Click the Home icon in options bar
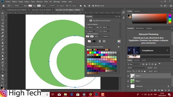173x97 pixels. (x=4, y=6)
